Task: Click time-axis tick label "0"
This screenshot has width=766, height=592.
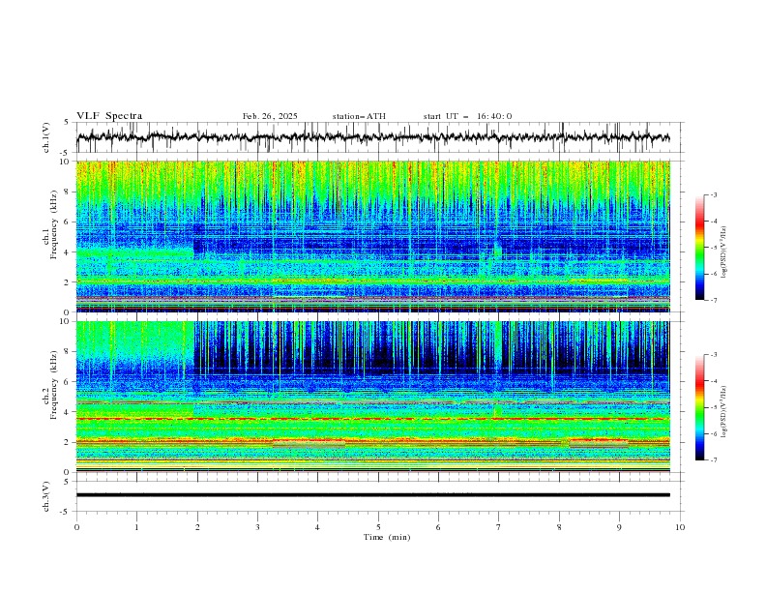Action: point(76,527)
